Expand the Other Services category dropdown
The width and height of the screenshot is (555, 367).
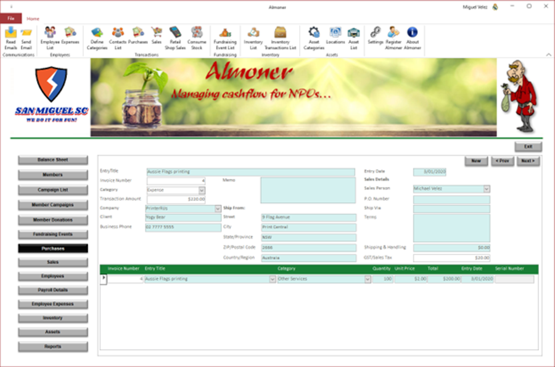[368, 279]
